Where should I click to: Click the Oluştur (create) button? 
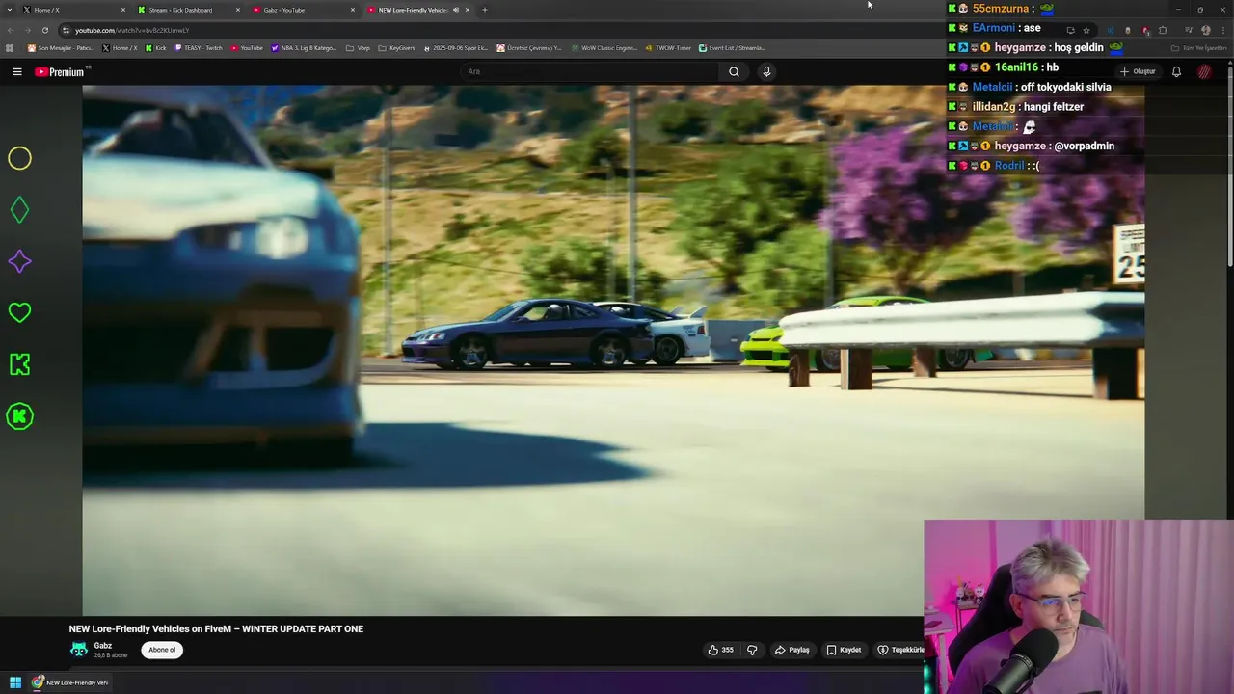tap(1138, 71)
